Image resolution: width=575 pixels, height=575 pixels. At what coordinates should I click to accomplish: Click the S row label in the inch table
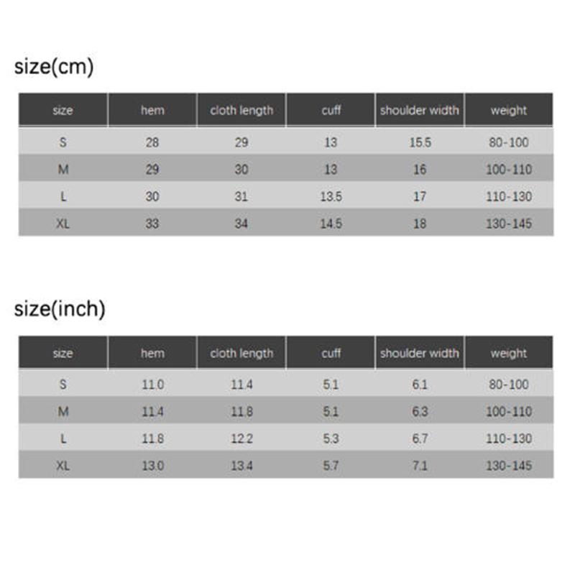[x=63, y=385]
